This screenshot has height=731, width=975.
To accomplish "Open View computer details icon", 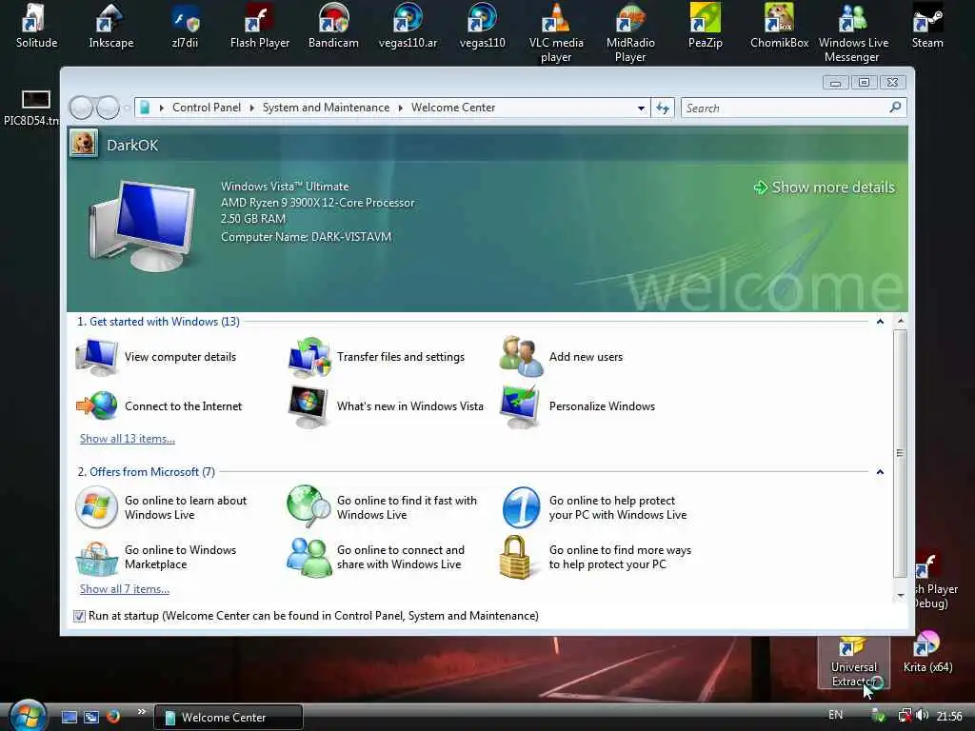I will [96, 357].
